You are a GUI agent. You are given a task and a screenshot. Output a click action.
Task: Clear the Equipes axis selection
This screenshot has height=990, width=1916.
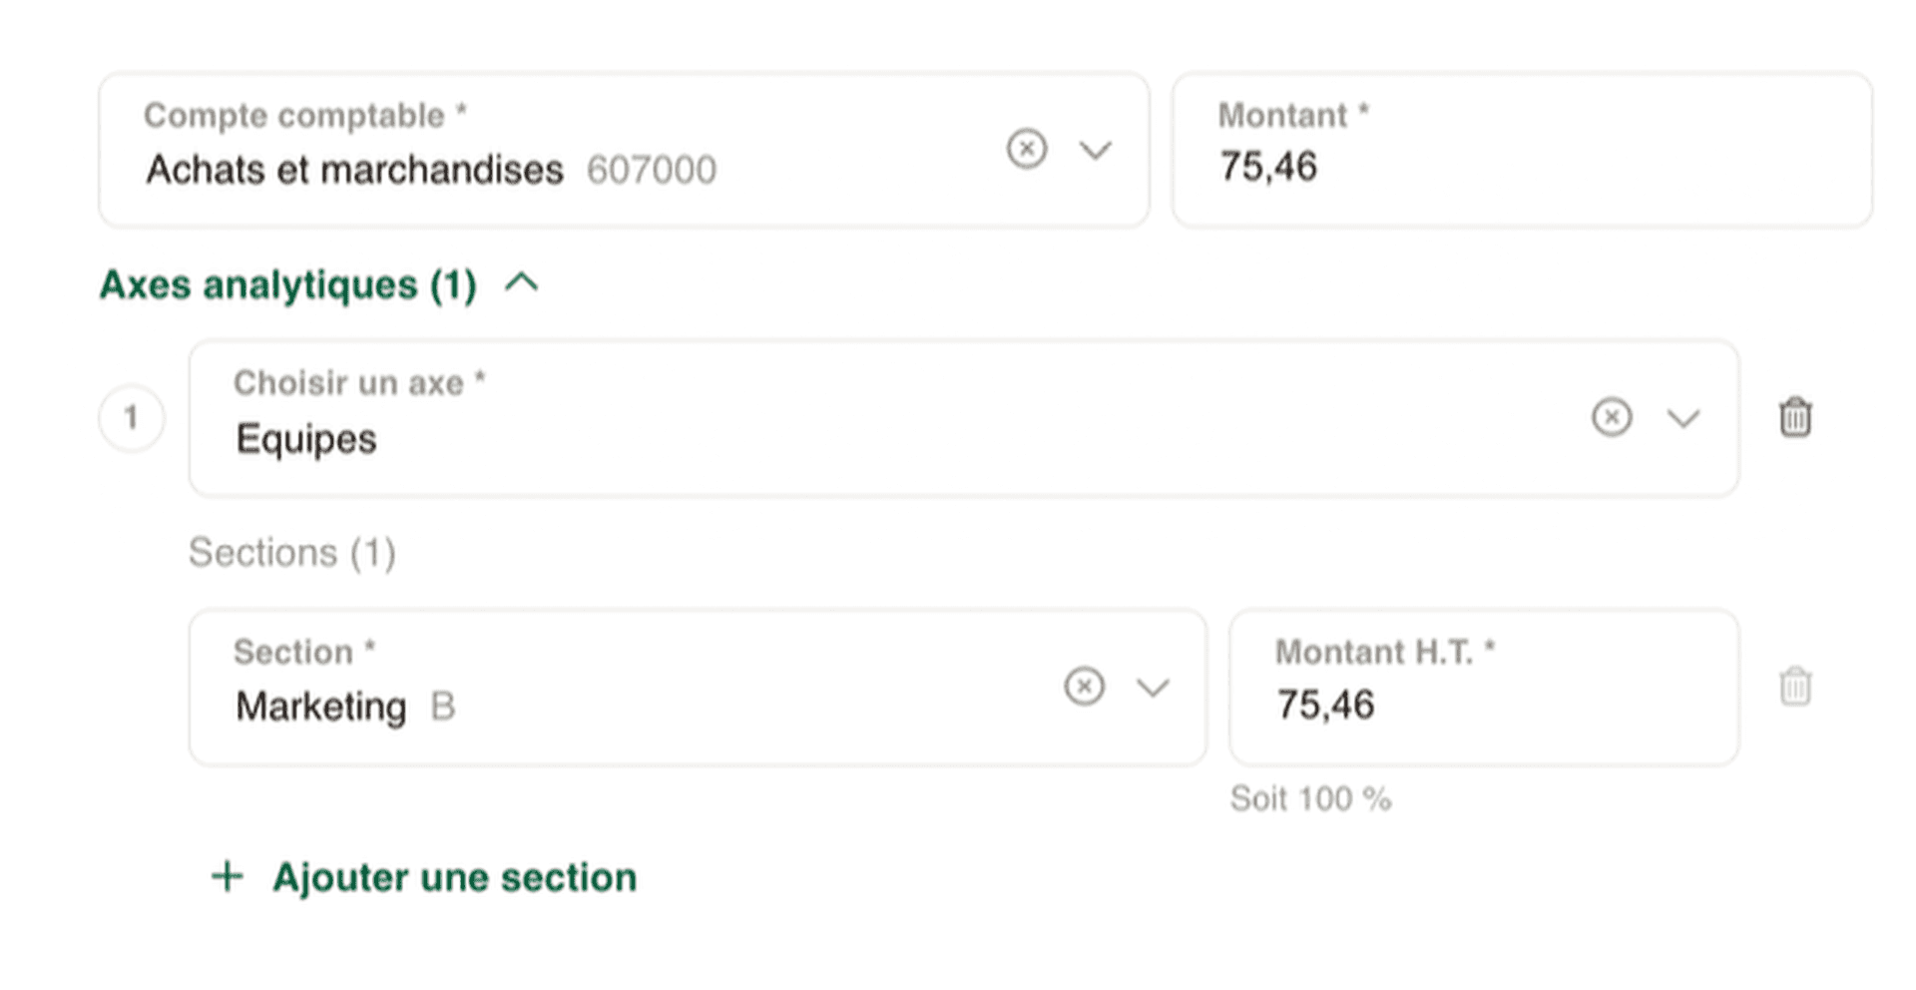(1611, 417)
